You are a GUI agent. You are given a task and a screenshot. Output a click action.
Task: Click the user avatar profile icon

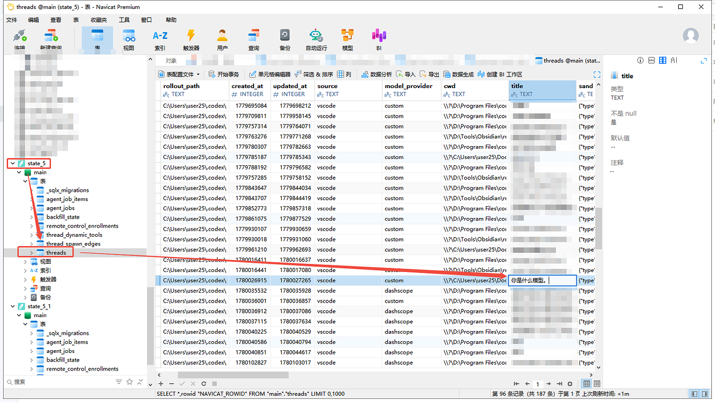pyautogui.click(x=691, y=36)
